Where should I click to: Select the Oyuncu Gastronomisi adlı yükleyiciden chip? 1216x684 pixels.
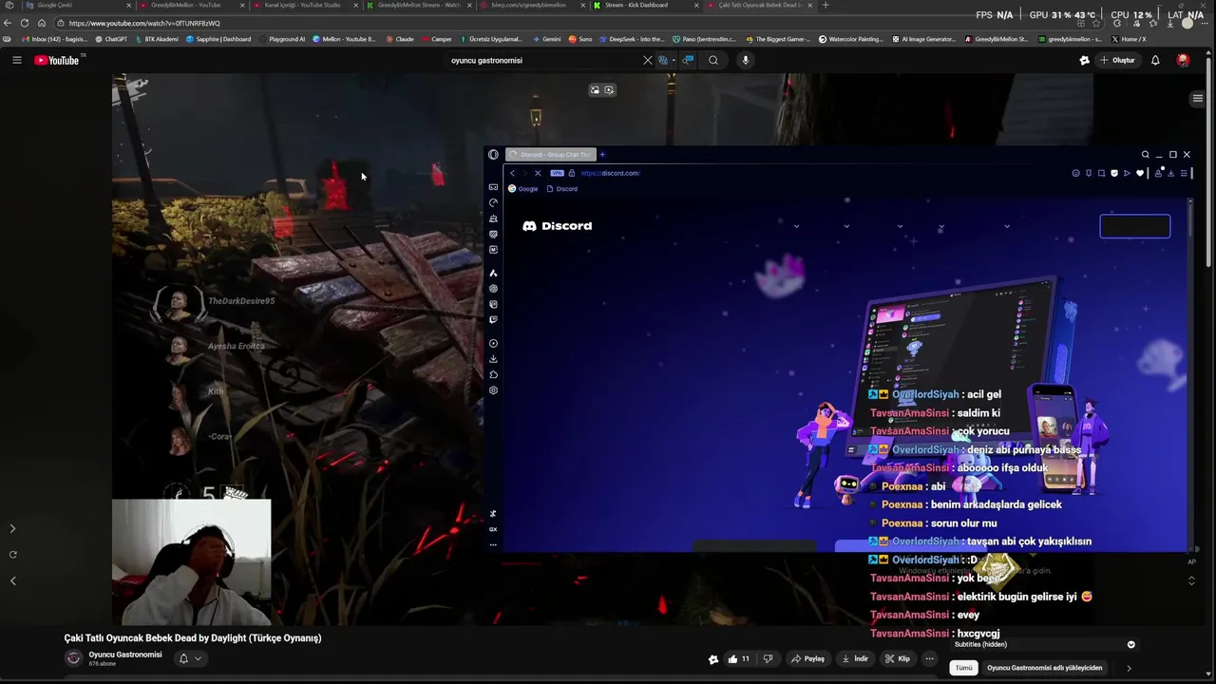pyautogui.click(x=1044, y=668)
